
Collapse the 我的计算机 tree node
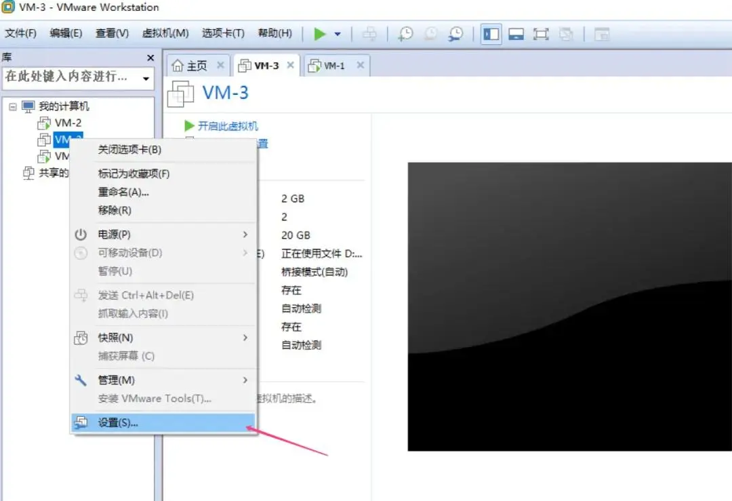coord(13,107)
